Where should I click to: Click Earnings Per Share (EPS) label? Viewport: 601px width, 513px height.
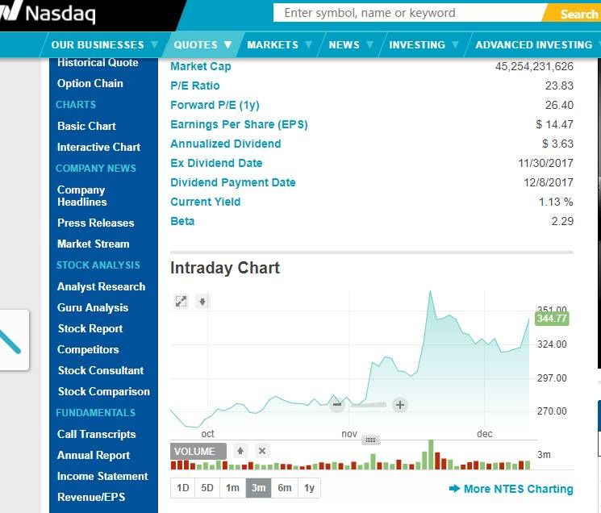(239, 124)
